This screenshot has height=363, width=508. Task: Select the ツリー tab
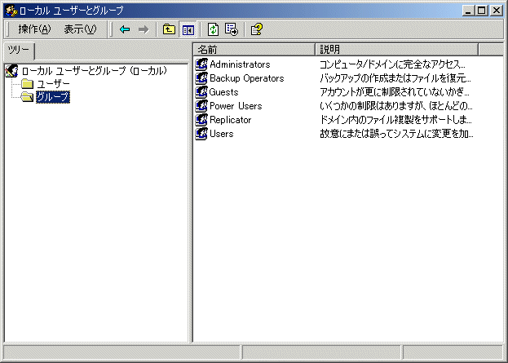click(x=19, y=51)
